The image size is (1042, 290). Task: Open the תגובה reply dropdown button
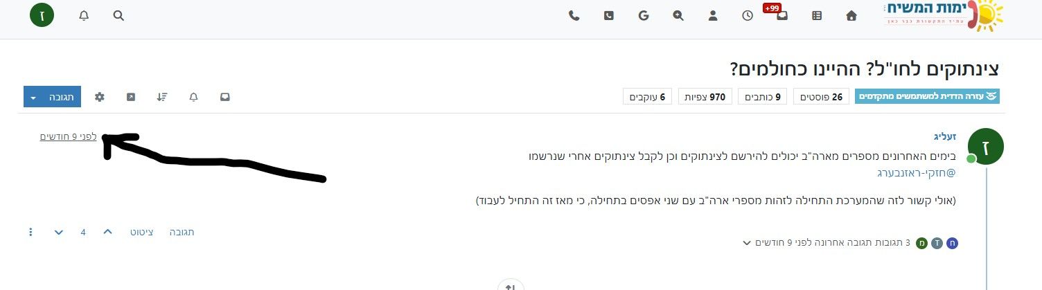pos(52,97)
